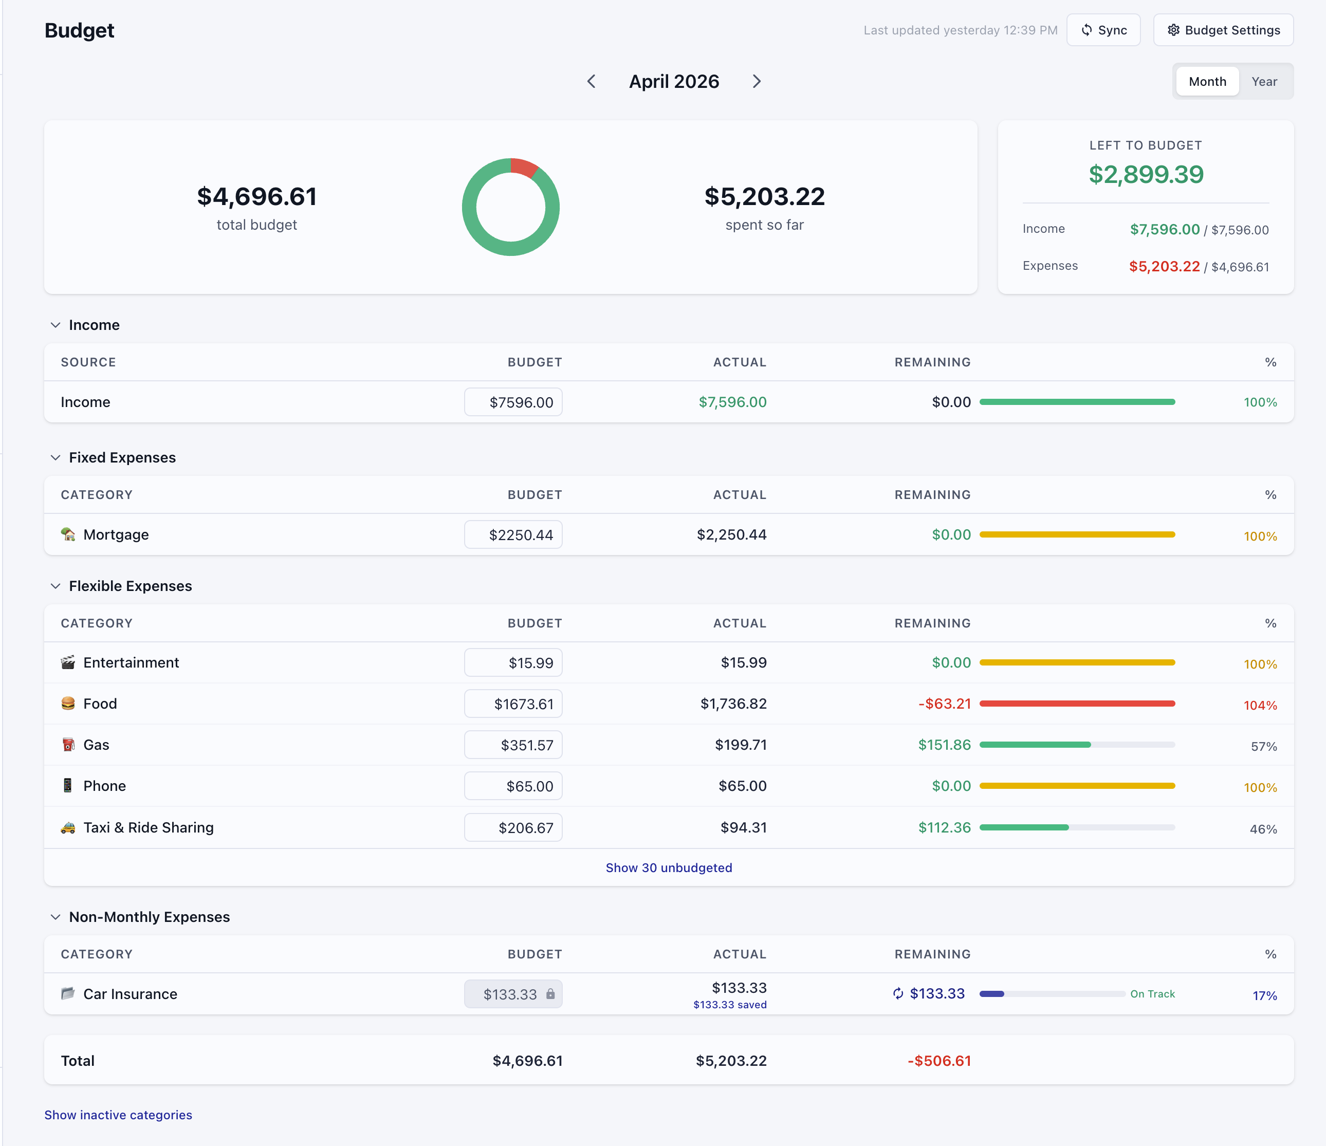Open the Food category
The width and height of the screenshot is (1326, 1146).
100,704
